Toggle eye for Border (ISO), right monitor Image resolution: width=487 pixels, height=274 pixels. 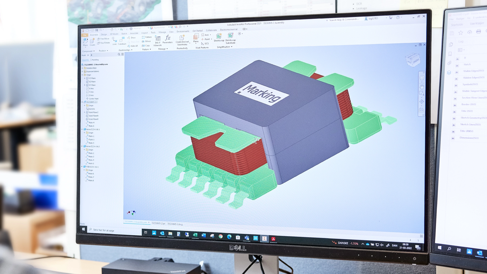(x=455, y=105)
